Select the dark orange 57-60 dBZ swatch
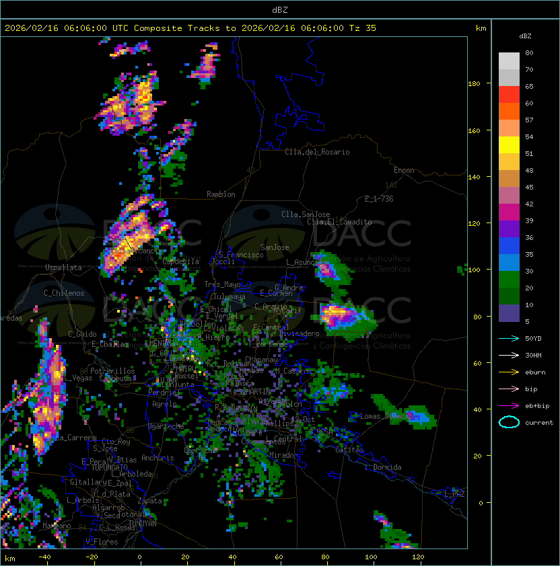This screenshot has height=566, width=560. coord(509,112)
